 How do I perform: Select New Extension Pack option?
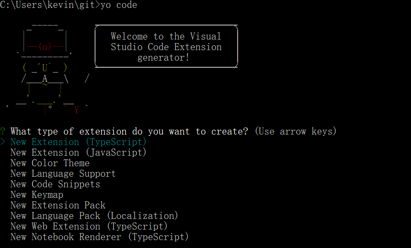(x=58, y=205)
